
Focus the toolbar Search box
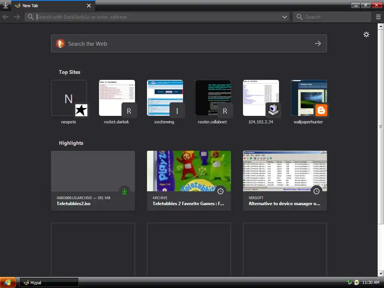click(x=332, y=17)
